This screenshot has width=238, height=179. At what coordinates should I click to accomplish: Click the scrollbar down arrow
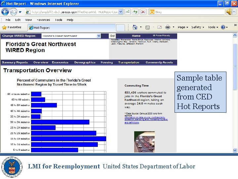click(235, 150)
